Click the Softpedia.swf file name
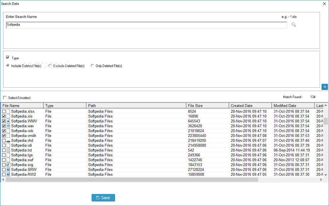Image resolution: width=329 pixels, height=206 pixels. 22,160
